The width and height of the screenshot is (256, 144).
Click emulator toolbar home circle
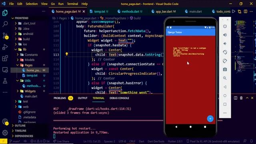click(225, 96)
